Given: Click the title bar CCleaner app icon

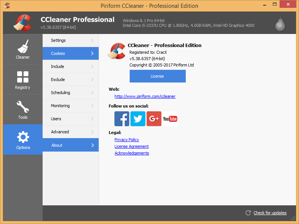Looking at the screenshot, I should point(7,6).
